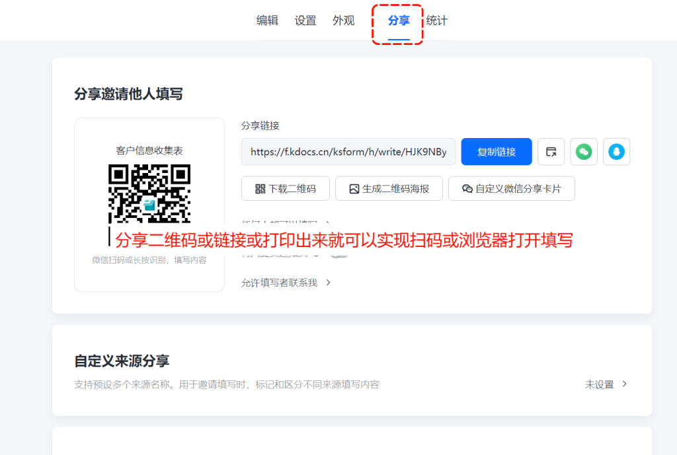677x455 pixels.
Task: Go to the 外观 tab
Action: click(x=343, y=20)
